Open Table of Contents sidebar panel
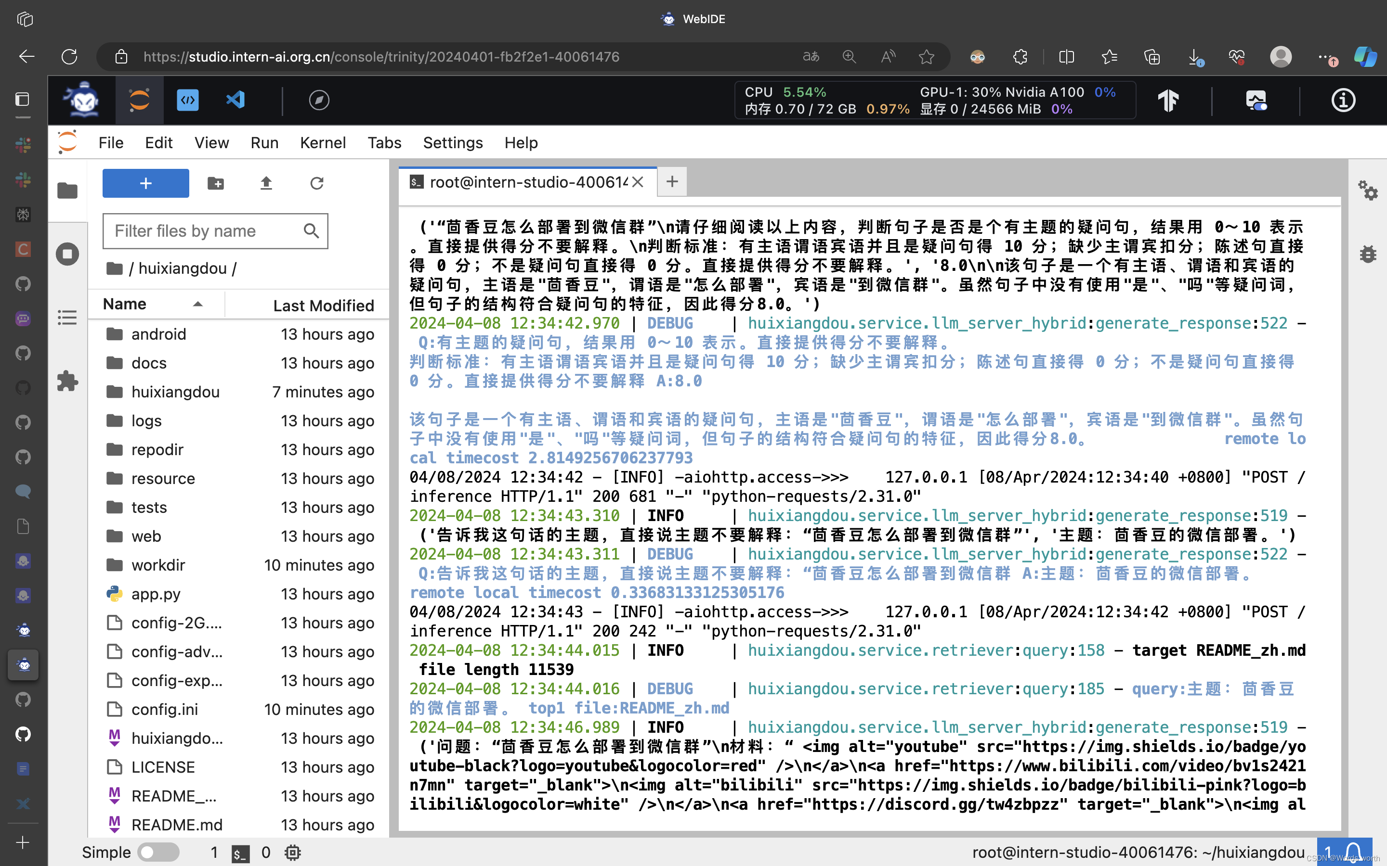The width and height of the screenshot is (1387, 866). 67,318
